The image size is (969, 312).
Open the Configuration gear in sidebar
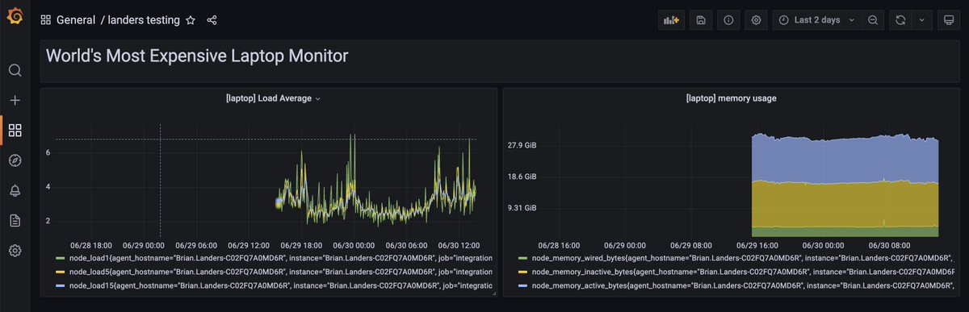click(x=15, y=251)
